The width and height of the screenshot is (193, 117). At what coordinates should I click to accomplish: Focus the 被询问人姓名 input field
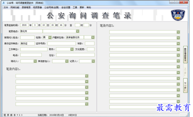pyautogui.click(x=27, y=38)
